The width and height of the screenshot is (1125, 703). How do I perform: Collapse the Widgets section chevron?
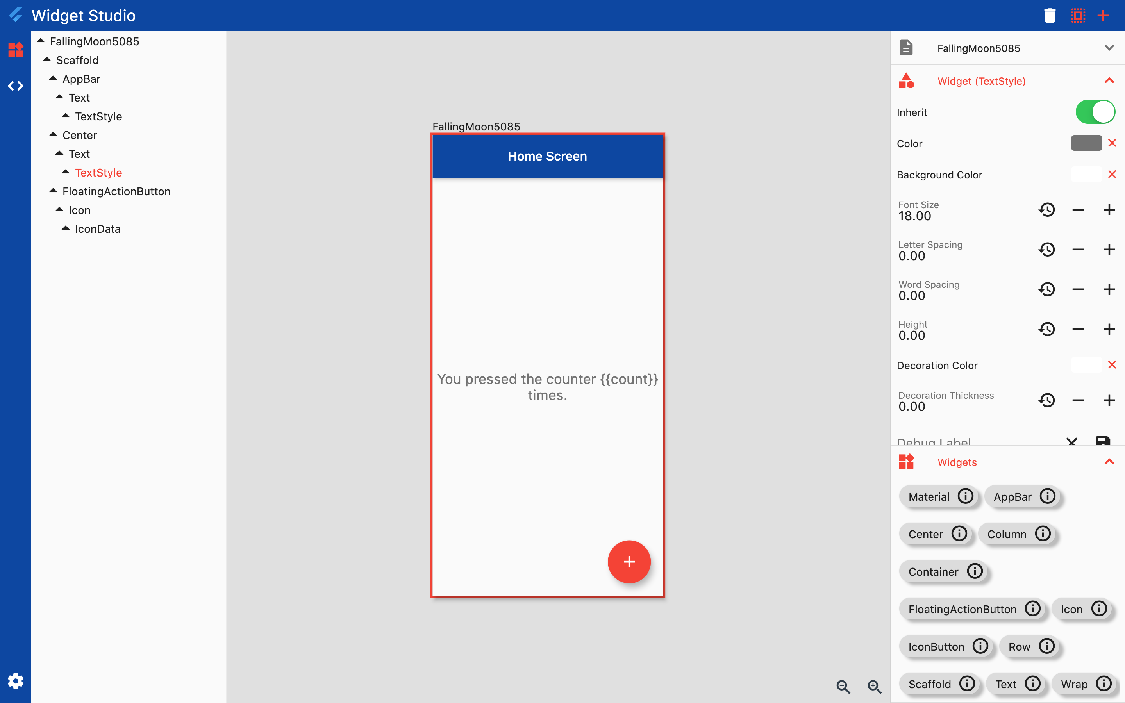[x=1111, y=462]
